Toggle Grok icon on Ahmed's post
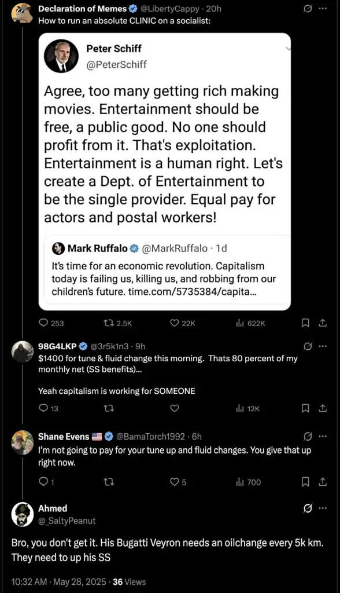The image size is (340, 593). tap(308, 508)
